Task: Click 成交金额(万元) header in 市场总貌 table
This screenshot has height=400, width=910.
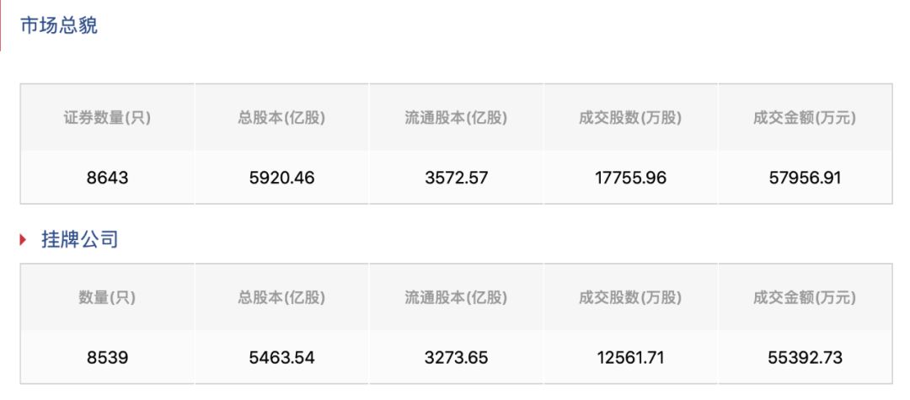Action: 805,118
